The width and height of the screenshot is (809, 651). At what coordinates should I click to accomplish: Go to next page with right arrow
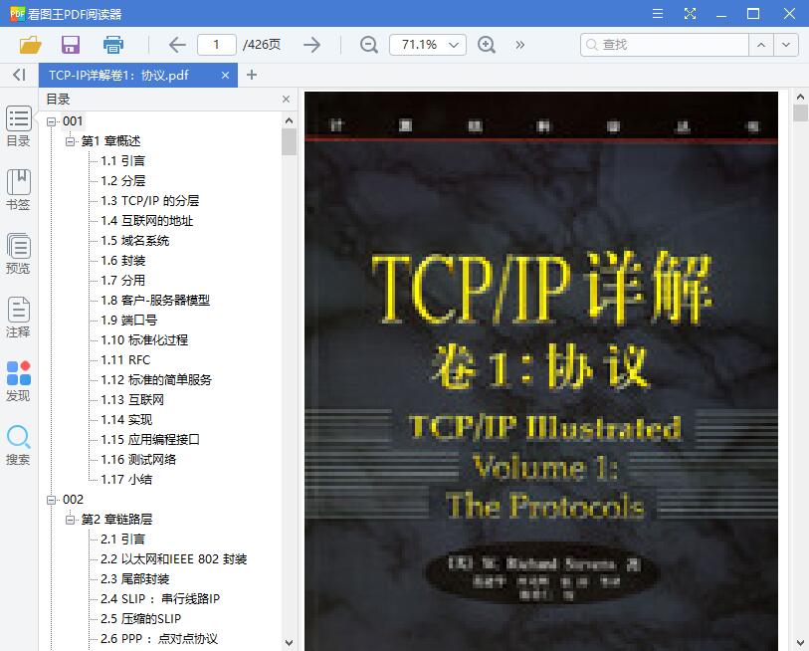(311, 45)
